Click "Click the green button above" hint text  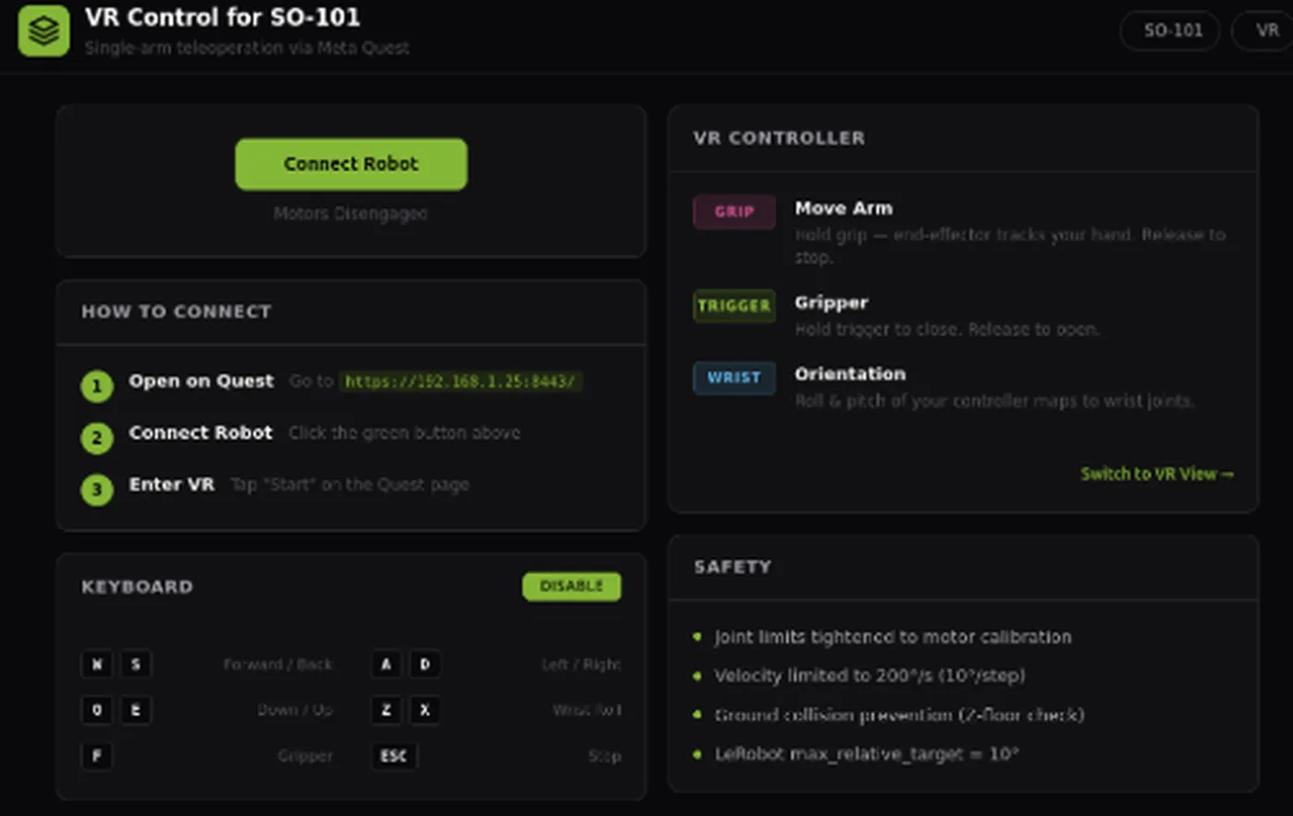tap(405, 433)
